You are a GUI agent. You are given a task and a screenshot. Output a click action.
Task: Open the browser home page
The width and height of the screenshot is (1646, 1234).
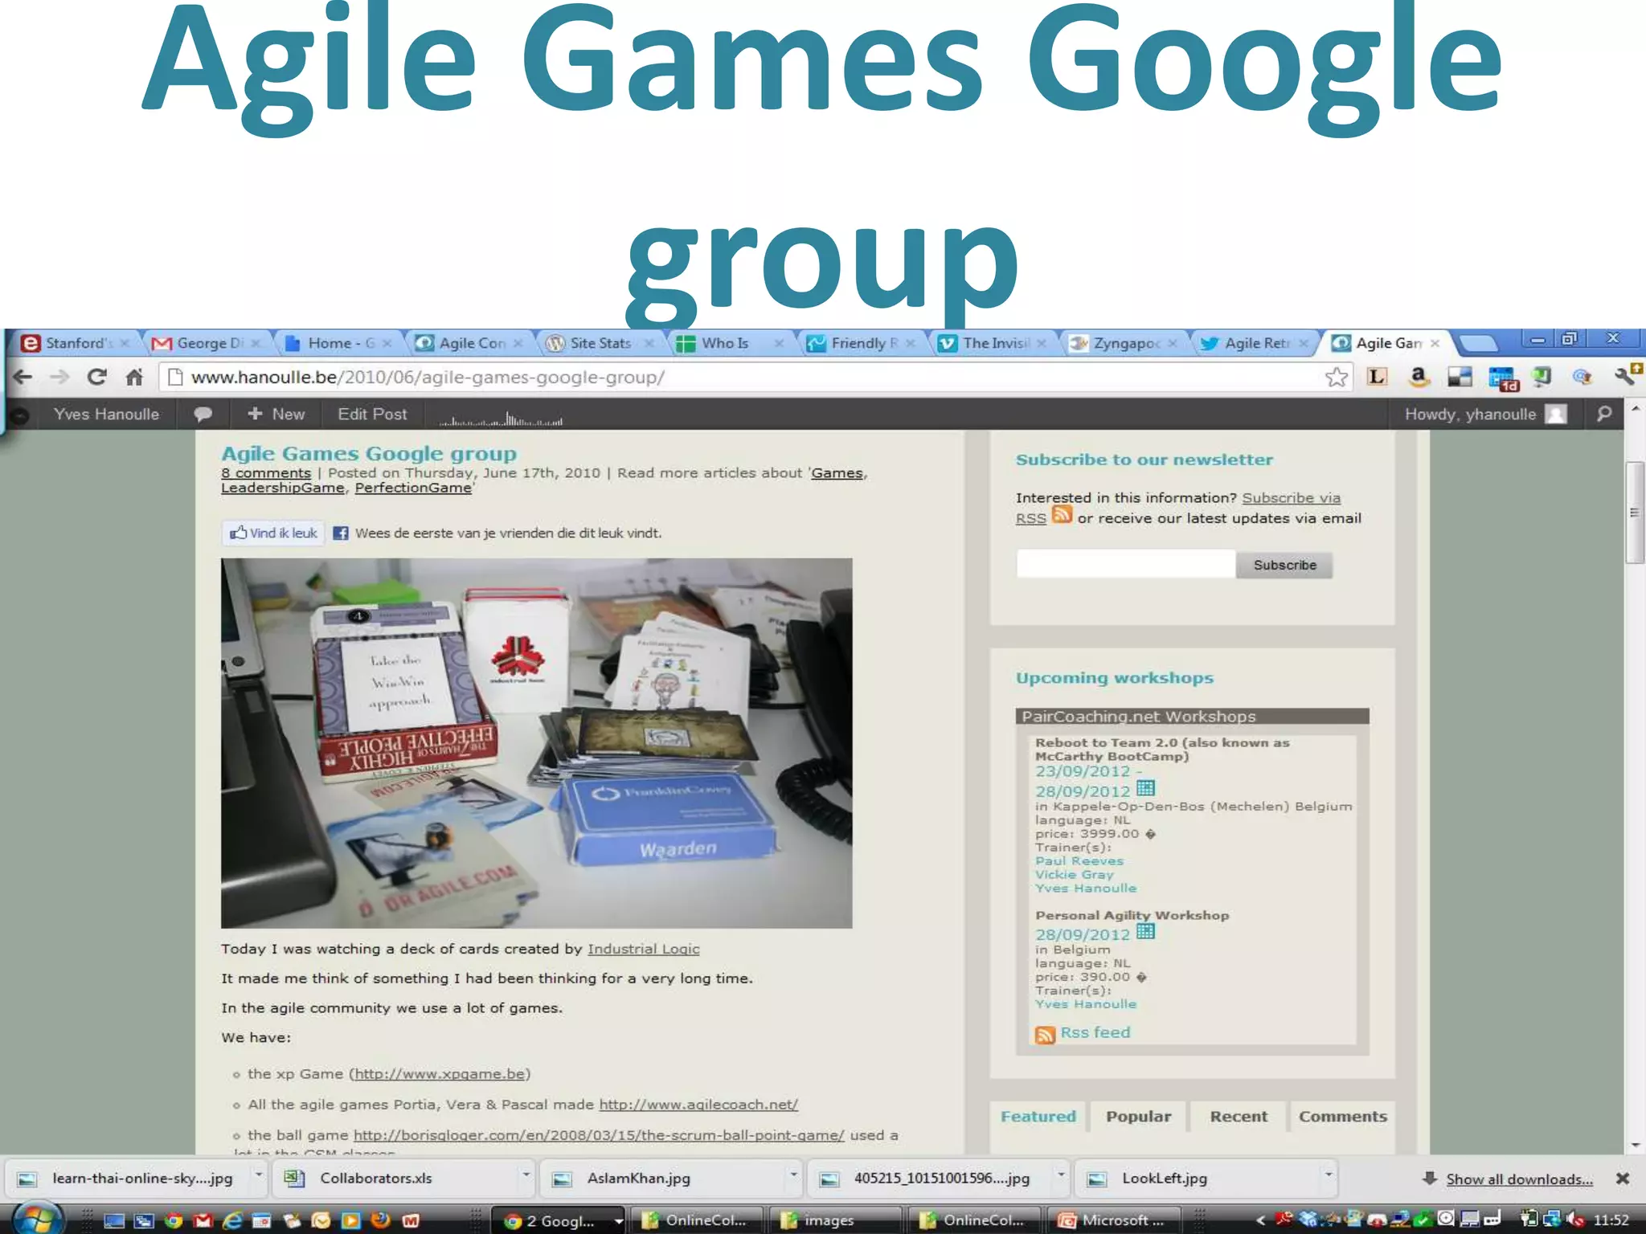tap(134, 377)
